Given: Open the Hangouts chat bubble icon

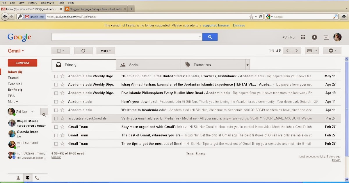Looking at the screenshot, I should (28, 178).
